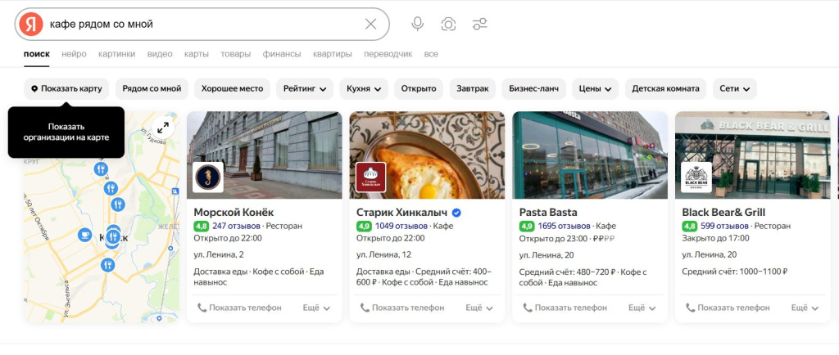Switch to the нейро tab
Image resolution: width=839 pixels, height=355 pixels.
74,54
